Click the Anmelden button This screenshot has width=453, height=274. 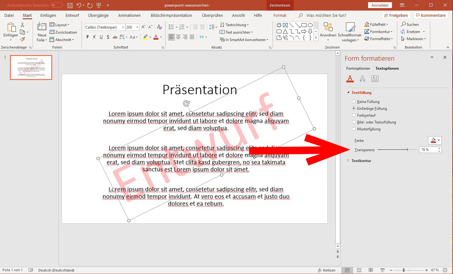380,5
